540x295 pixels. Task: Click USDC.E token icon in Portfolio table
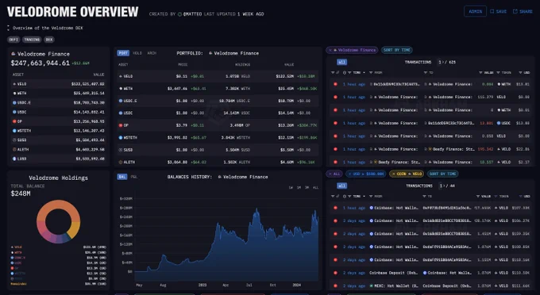121,101
